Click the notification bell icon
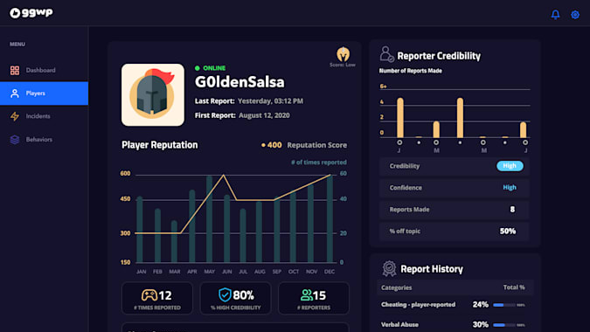This screenshot has width=590, height=332. point(555,15)
